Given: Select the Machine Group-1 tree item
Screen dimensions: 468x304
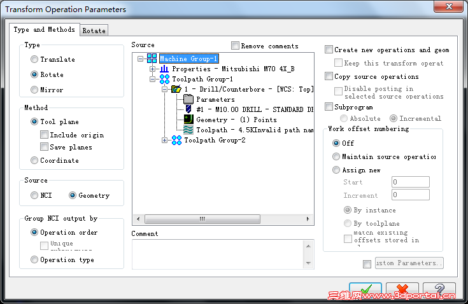Looking at the screenshot, I should click(188, 59).
